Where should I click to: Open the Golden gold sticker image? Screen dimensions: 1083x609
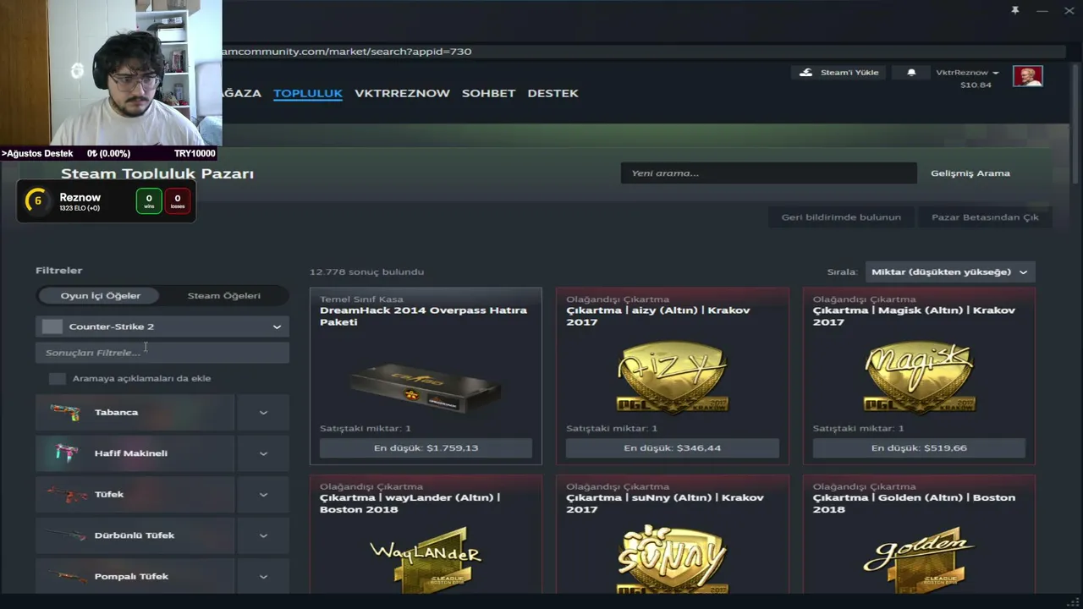[919, 560]
